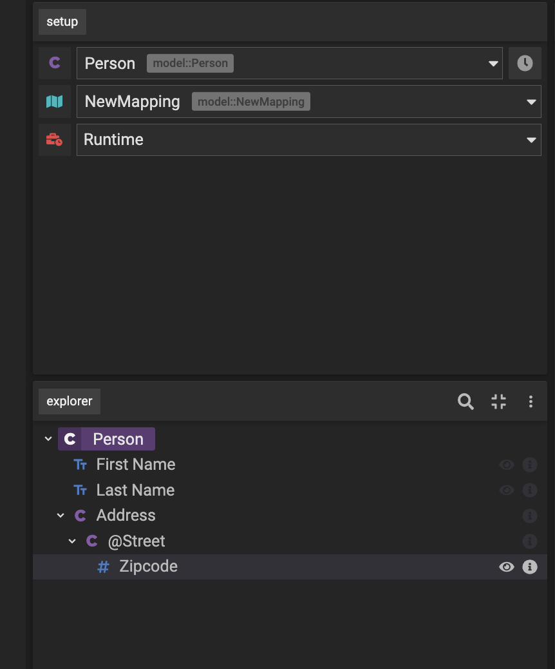The height and width of the screenshot is (669, 555).
Task: Click the teal mapping icon
Action: pyautogui.click(x=55, y=101)
